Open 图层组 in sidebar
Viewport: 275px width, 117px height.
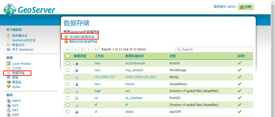pos(17,82)
